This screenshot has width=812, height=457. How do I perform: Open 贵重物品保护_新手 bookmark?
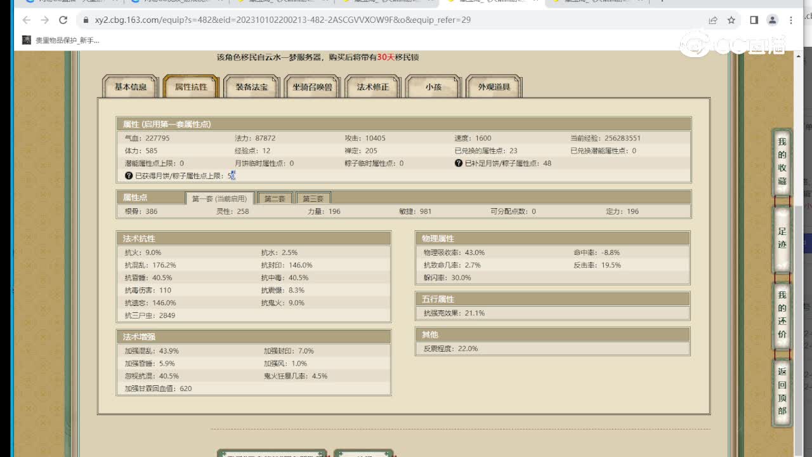[61, 40]
